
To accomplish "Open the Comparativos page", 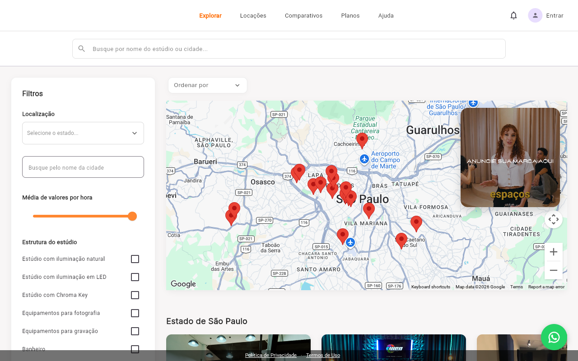I will [304, 15].
